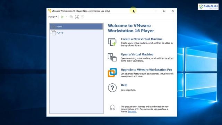
Task: Click the Workstation Pro upgrade icon
Action: 112,73
